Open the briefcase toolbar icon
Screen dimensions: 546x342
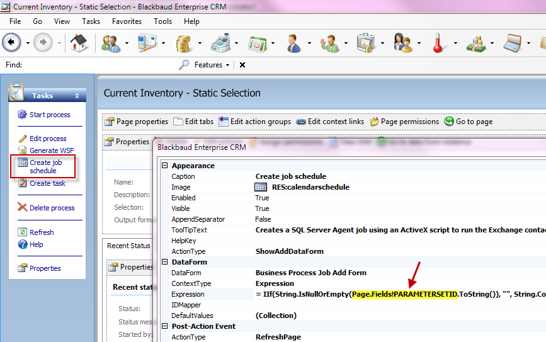pos(366,43)
